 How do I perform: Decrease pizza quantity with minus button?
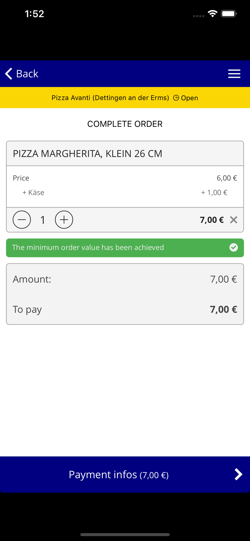pyautogui.click(x=22, y=220)
